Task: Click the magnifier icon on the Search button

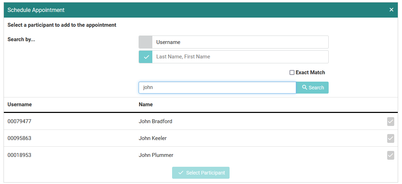Action: click(305, 88)
